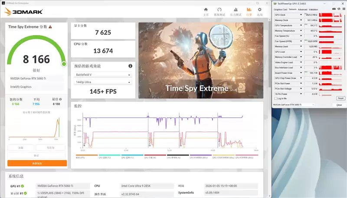
Task: Open Memory Temperature sensor dropdown arrow
Action: coord(301,31)
